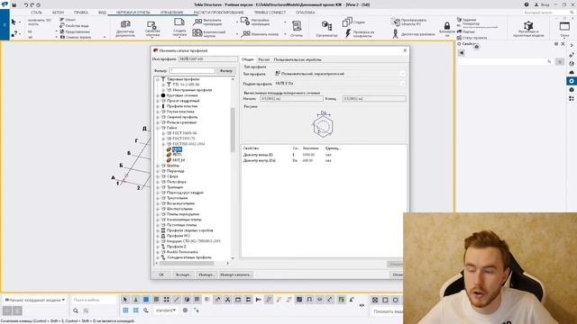Image resolution: width=577 pixels, height=324 pixels.
Task: Select the selected NUTB item in tree
Action: click(177, 149)
